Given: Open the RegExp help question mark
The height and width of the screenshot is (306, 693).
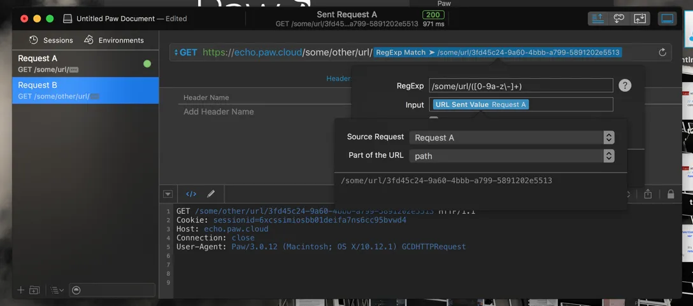Looking at the screenshot, I should [624, 86].
